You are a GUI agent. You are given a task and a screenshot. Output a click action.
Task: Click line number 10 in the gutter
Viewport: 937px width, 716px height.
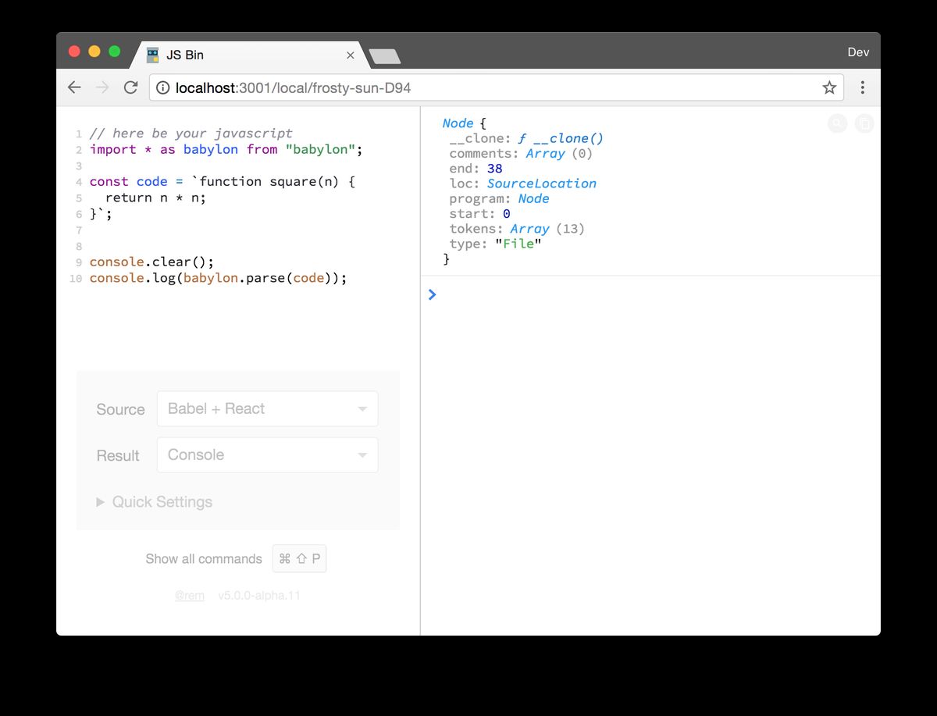[x=76, y=279]
